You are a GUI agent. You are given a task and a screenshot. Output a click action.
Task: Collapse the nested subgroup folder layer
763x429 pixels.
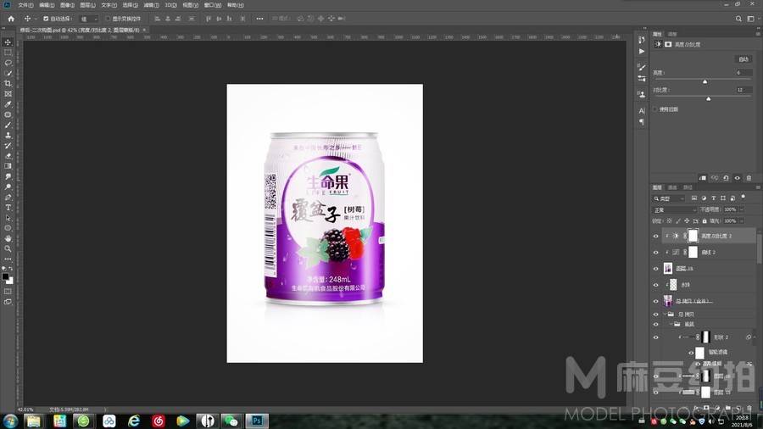click(x=671, y=324)
